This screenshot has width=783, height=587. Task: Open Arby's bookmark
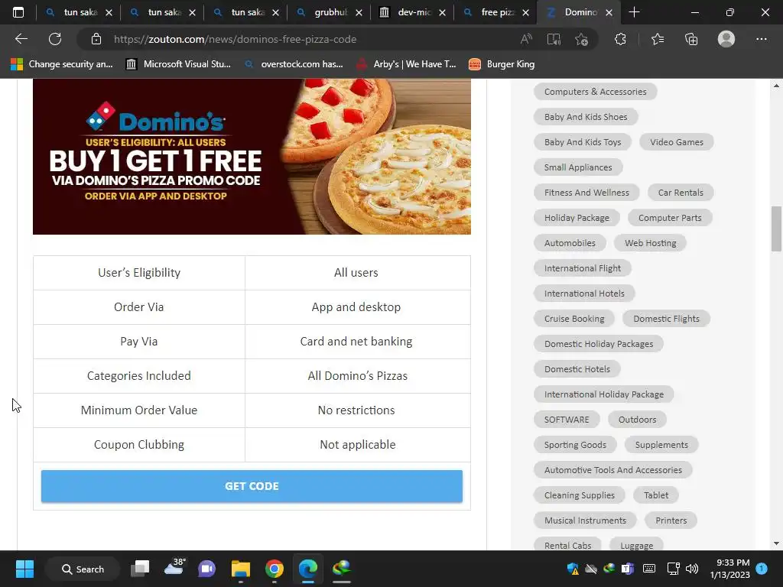click(x=406, y=64)
